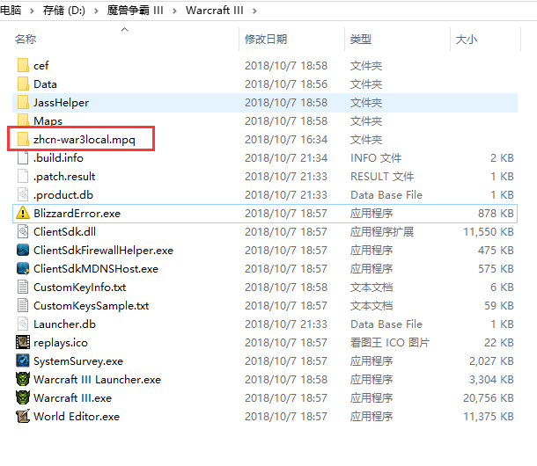Click the ClientSdkMDNSHost.exe icon

point(23,268)
